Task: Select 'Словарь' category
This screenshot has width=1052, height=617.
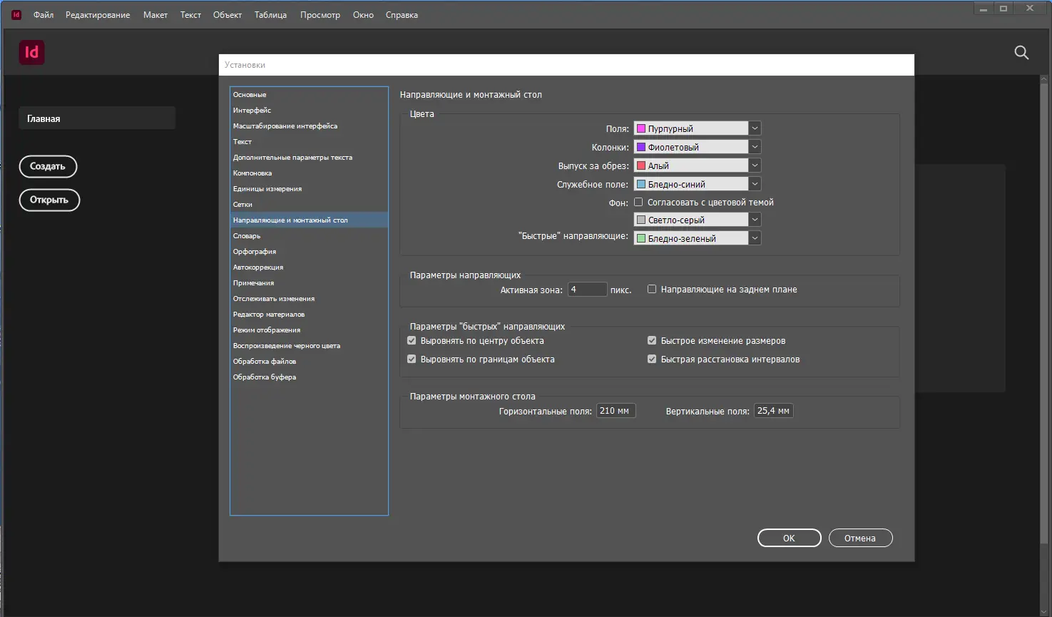Action: tap(310, 236)
